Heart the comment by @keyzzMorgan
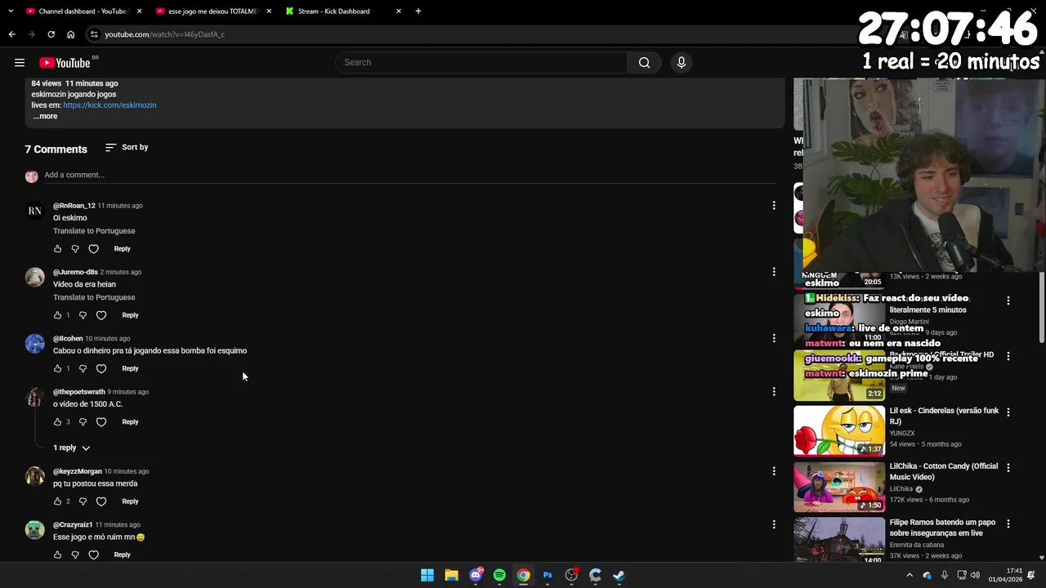The image size is (1046, 588). pos(101,501)
